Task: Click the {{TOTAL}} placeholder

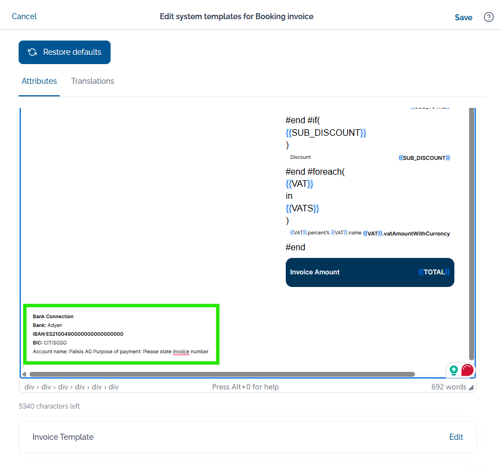Action: pyautogui.click(x=434, y=272)
